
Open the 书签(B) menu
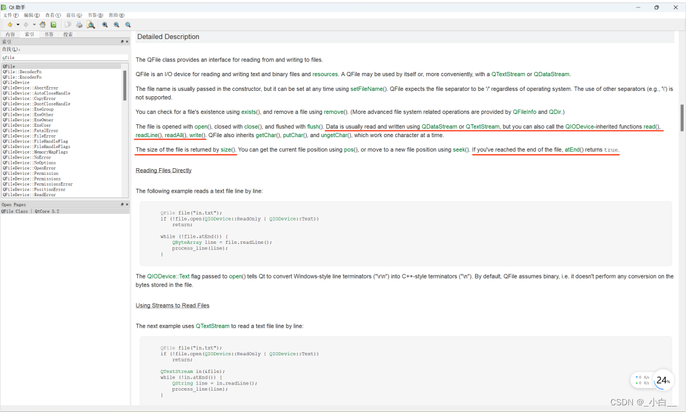95,15
